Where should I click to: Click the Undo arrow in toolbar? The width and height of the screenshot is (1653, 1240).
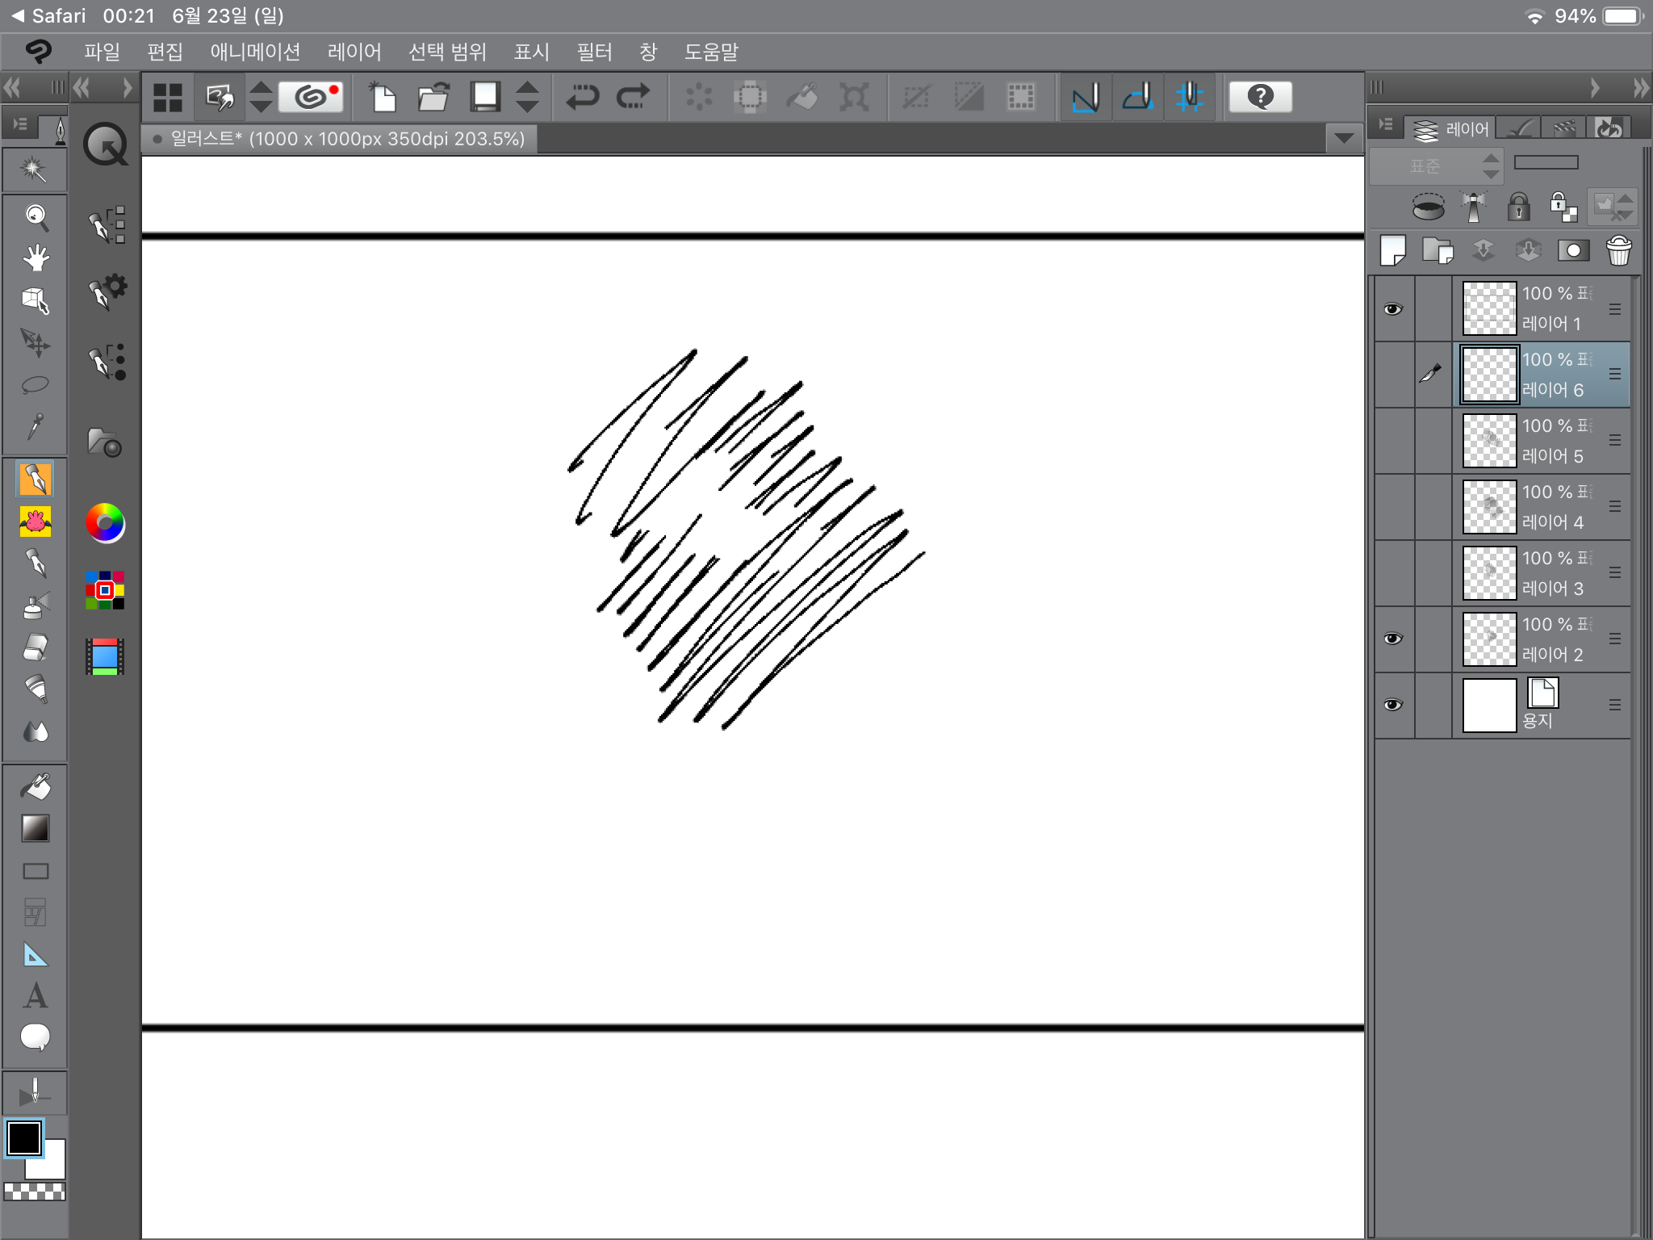click(x=582, y=97)
